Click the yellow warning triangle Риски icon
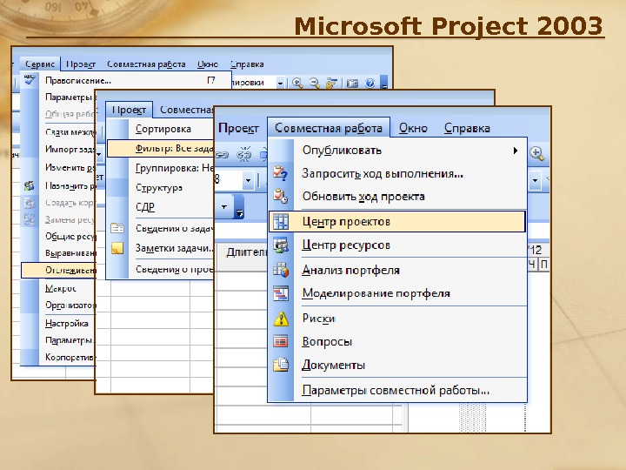Screen dimensions: 626x470 [x=281, y=319]
